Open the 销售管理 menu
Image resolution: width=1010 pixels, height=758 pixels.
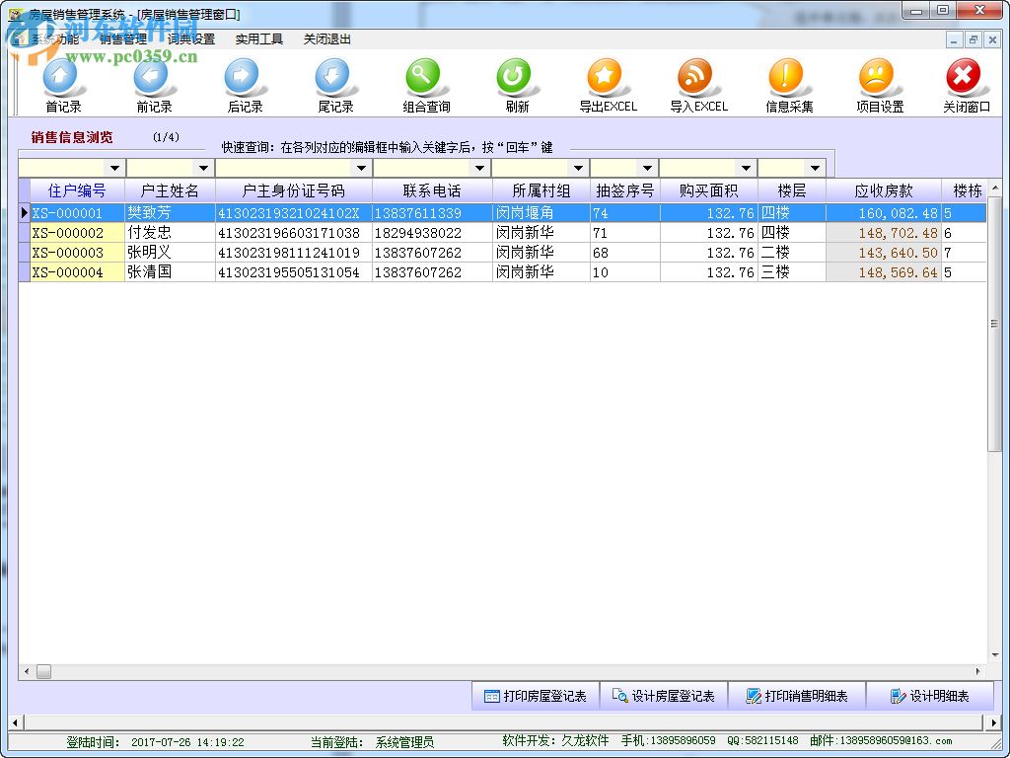123,39
